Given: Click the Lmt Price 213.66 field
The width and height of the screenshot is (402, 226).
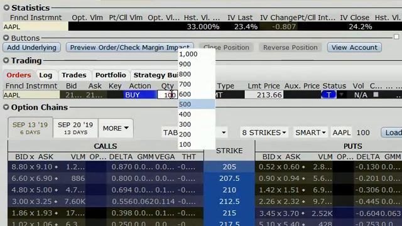Looking at the screenshot, I should click(x=264, y=95).
